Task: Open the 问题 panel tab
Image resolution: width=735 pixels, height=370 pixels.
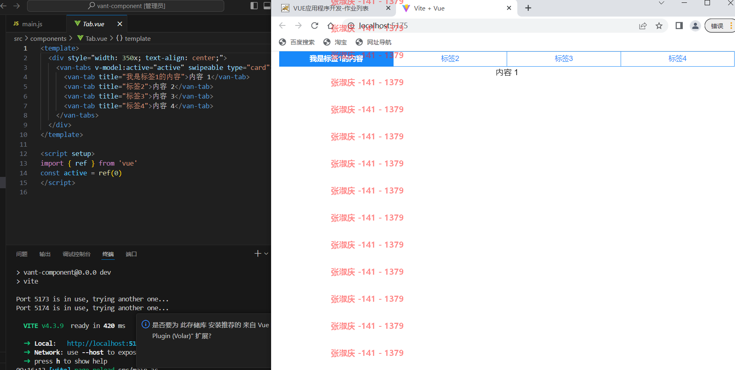Action: click(22, 254)
